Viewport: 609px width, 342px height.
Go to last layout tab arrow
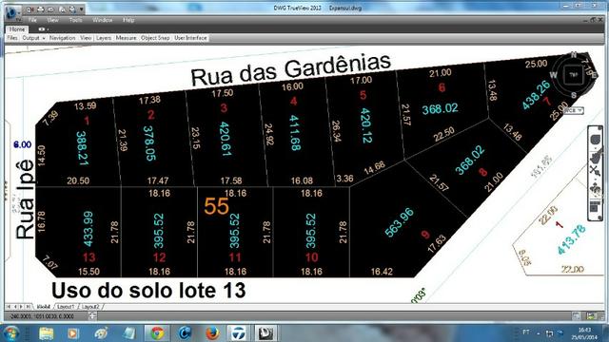(28, 306)
